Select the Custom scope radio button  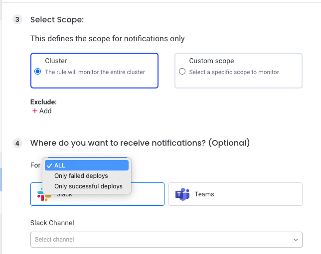coord(182,72)
